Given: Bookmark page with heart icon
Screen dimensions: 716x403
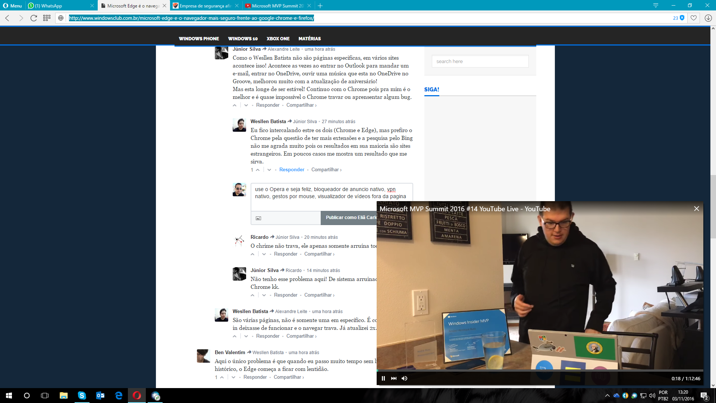Looking at the screenshot, I should (694, 18).
